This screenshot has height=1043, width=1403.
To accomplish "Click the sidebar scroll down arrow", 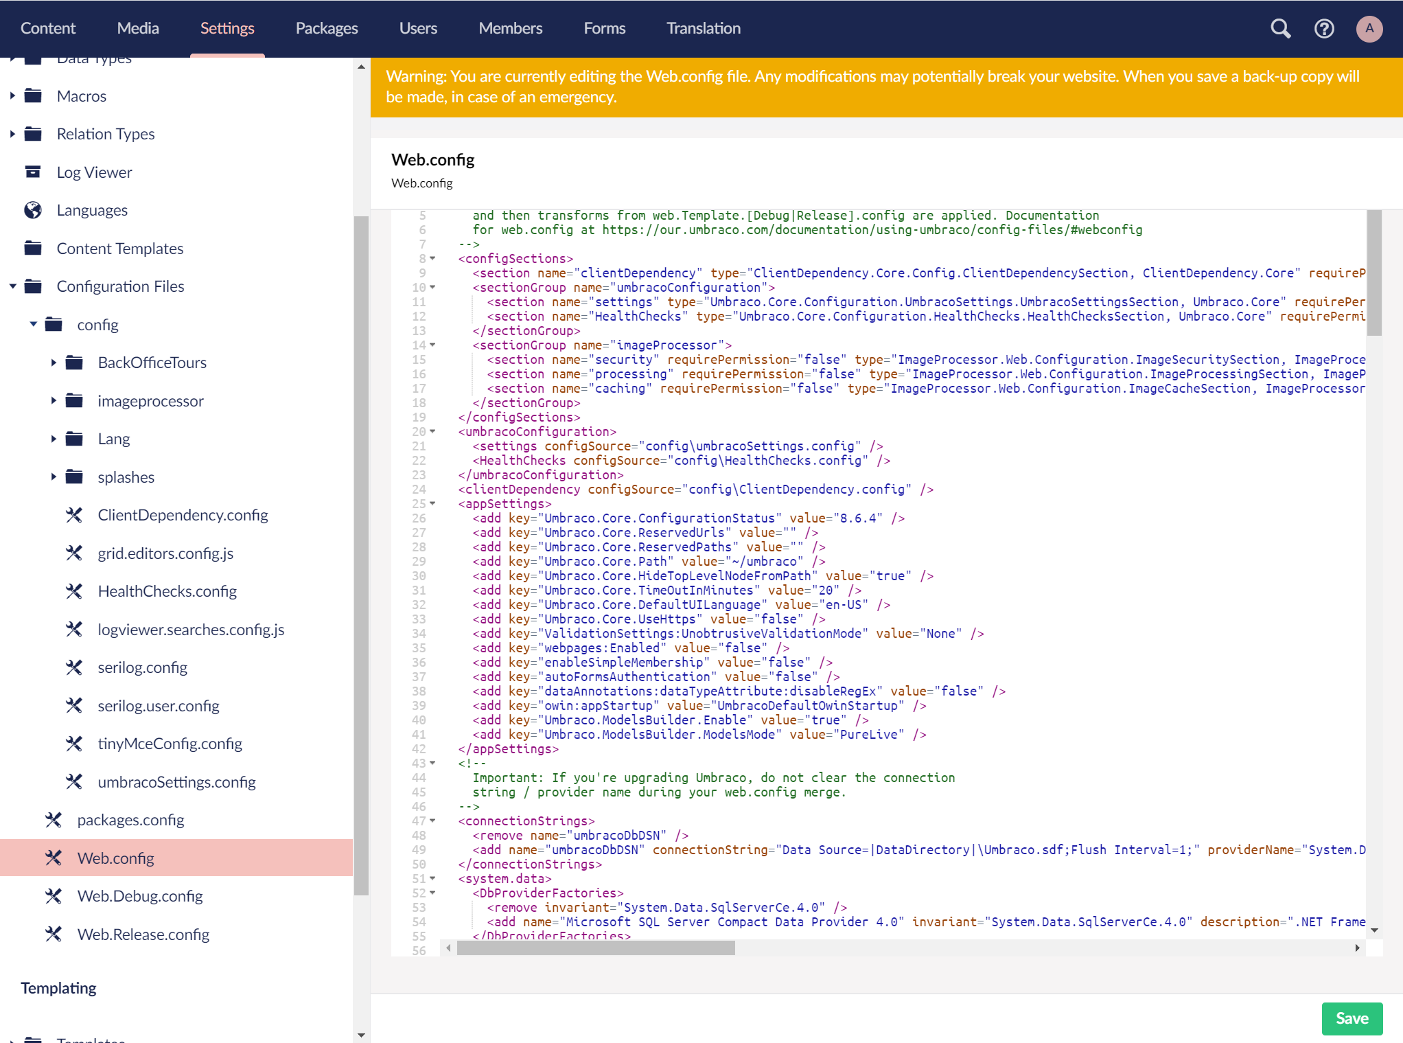I will click(361, 1035).
